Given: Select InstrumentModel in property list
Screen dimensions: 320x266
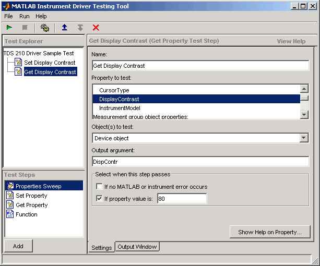Looking at the screenshot, I should [196, 108].
